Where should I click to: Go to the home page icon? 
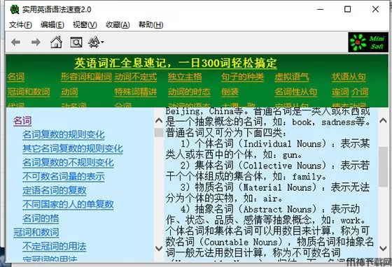tap(56, 42)
